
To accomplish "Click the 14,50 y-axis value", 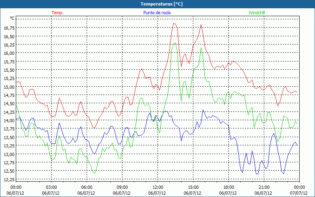I will [x=9, y=104].
